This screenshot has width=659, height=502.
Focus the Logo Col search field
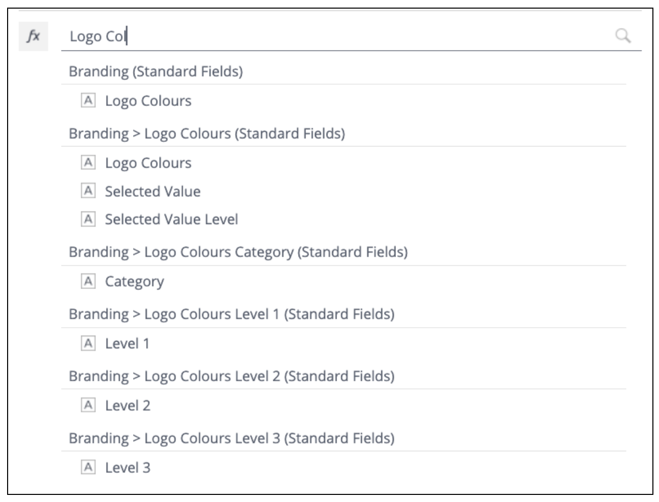tap(335, 37)
